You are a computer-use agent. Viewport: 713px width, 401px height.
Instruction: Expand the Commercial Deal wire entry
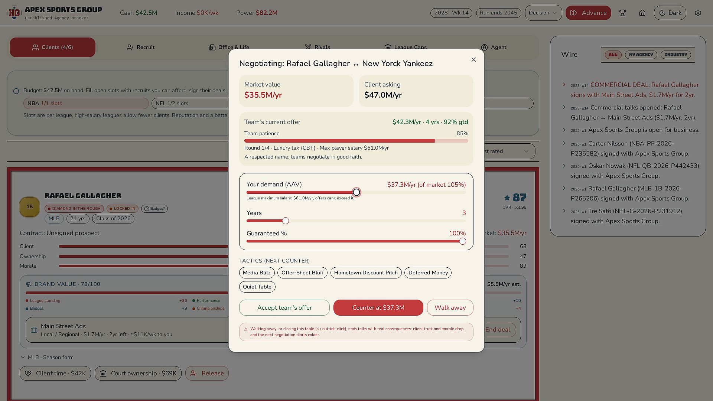pos(564,85)
